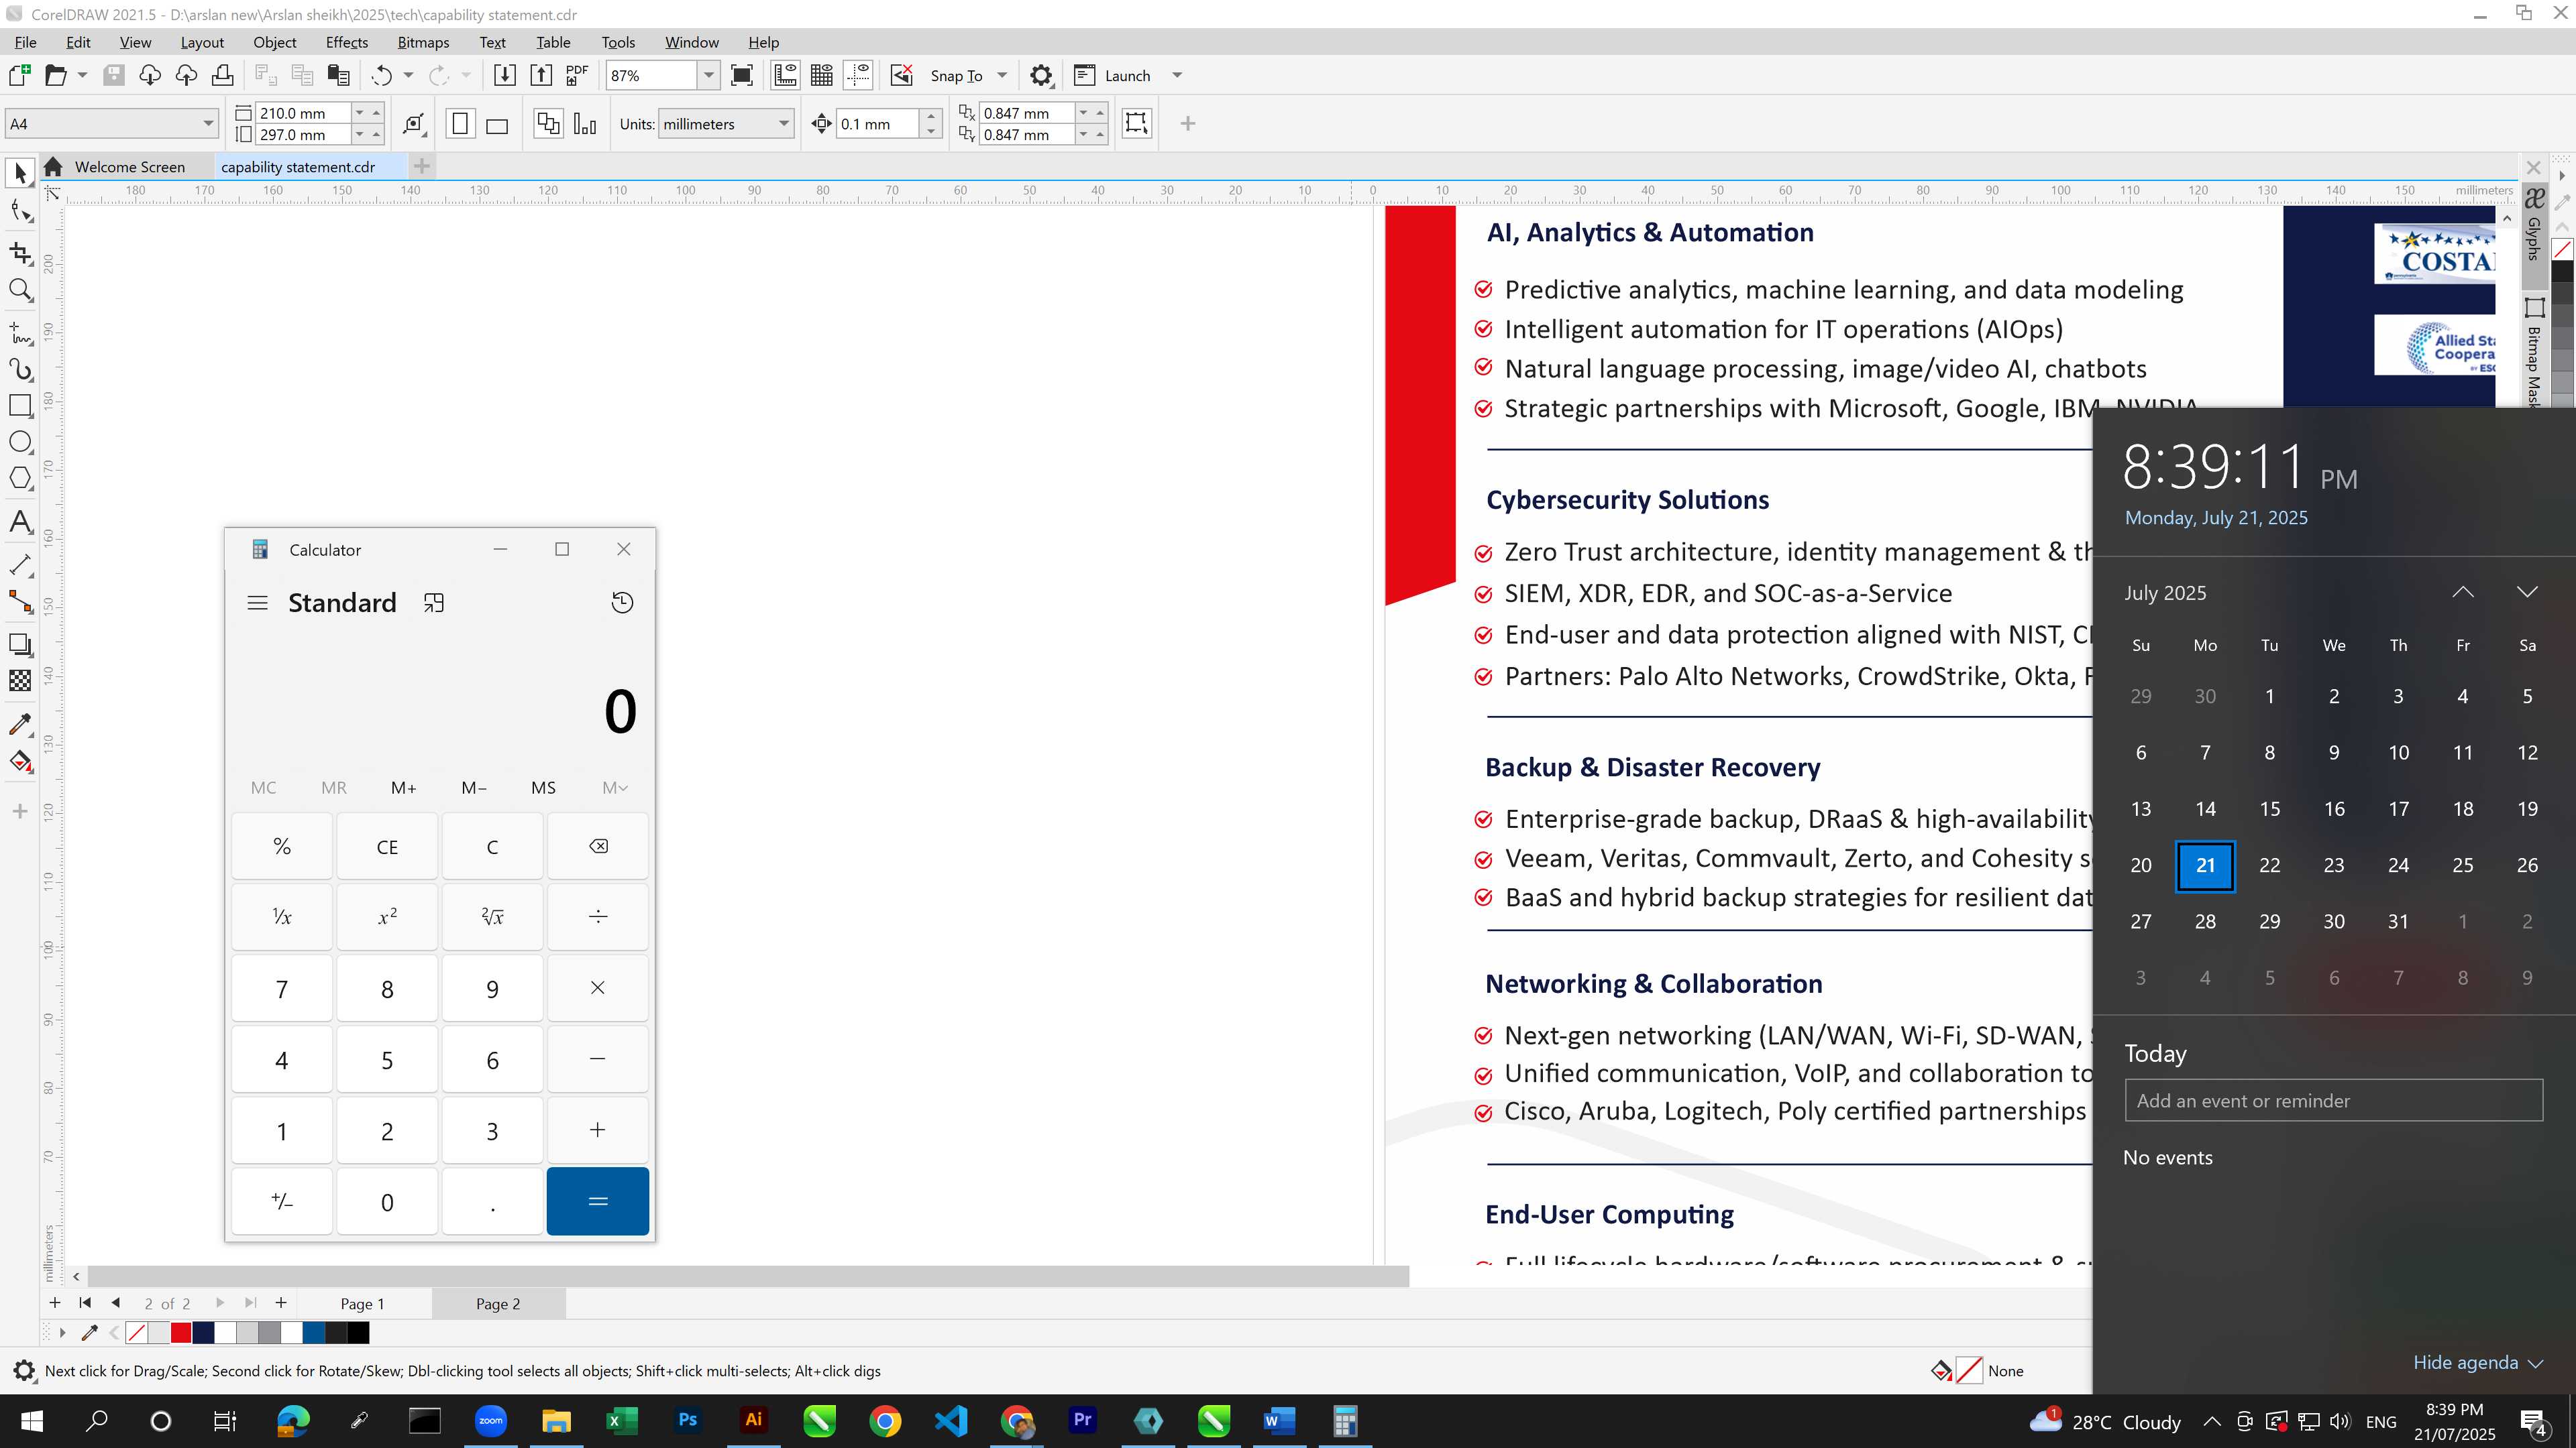Open the page size A4 dropdown

208,124
